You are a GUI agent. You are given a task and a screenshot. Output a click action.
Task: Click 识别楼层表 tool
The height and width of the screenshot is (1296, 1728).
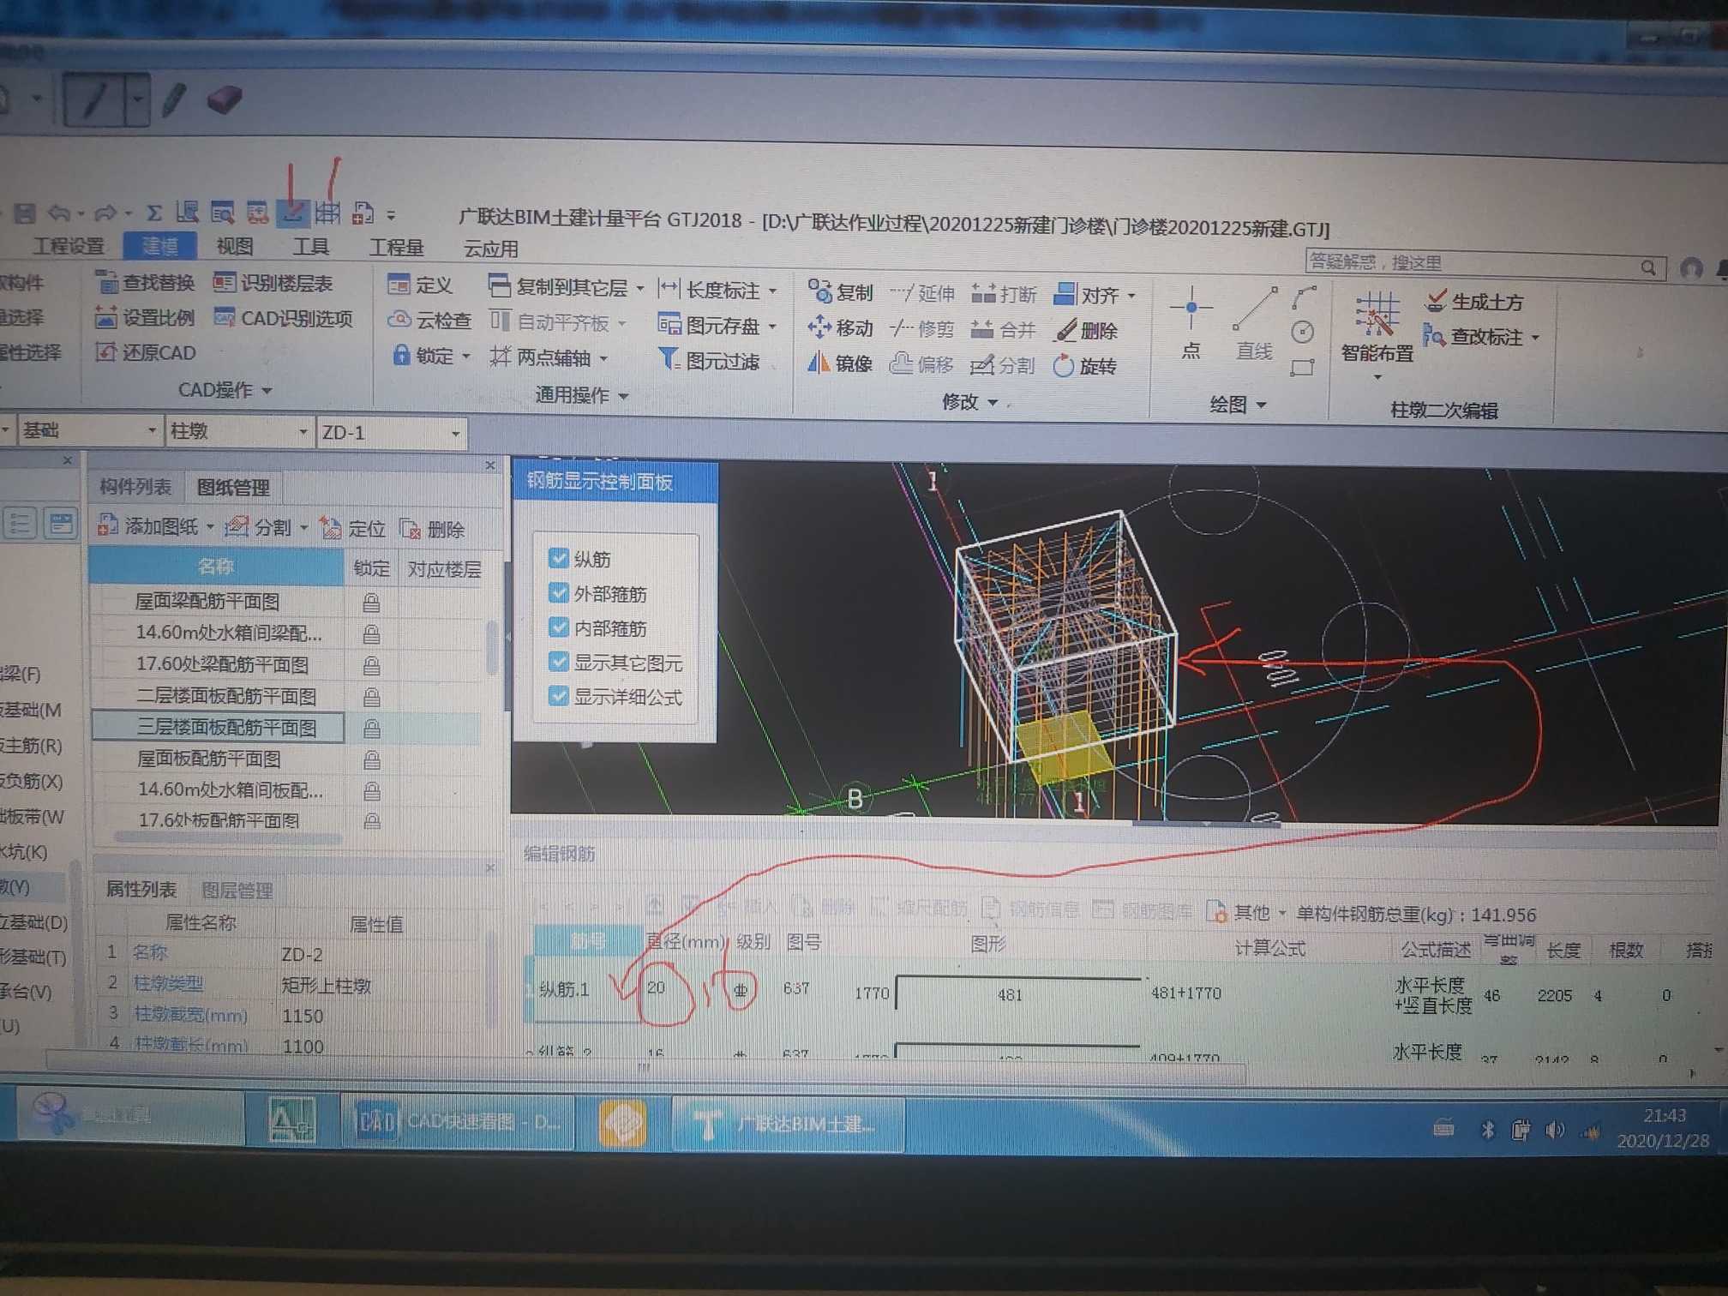273,283
